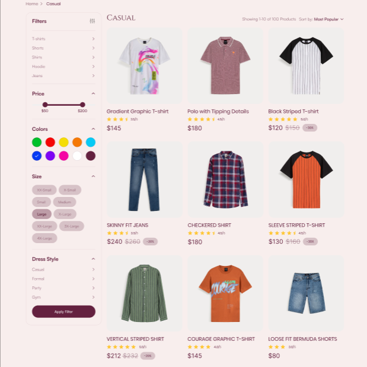
Task: Click the filter sliders icon beside Filters
Action: (92, 21)
